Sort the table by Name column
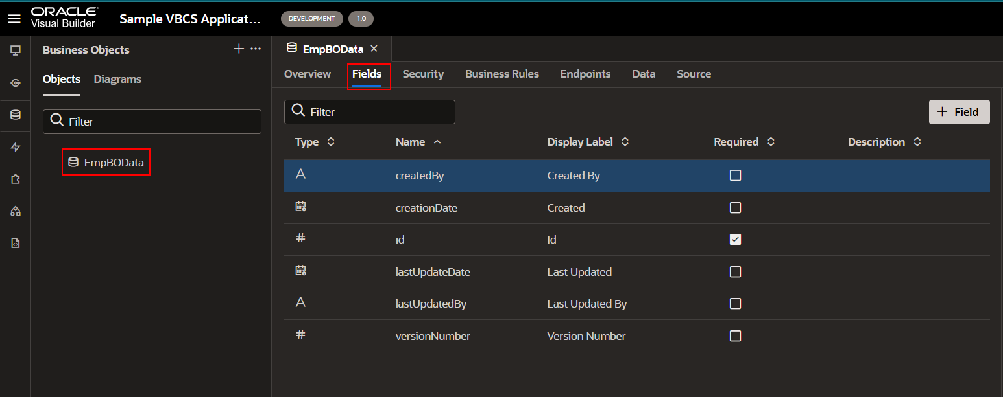1003x397 pixels. click(x=437, y=142)
